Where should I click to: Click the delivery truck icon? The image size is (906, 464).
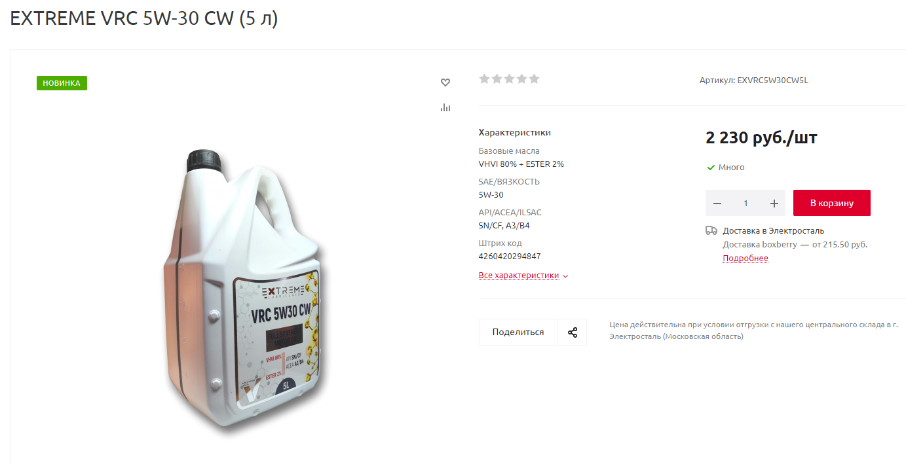(711, 230)
